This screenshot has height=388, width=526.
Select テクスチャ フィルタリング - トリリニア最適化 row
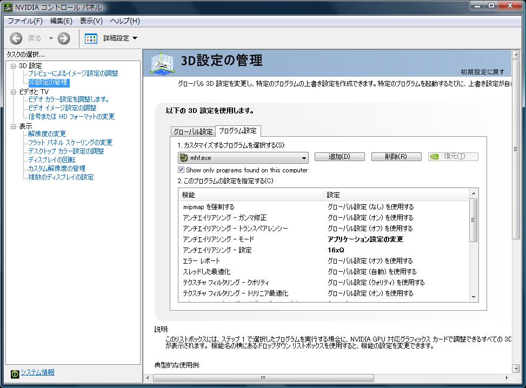pyautogui.click(x=324, y=293)
